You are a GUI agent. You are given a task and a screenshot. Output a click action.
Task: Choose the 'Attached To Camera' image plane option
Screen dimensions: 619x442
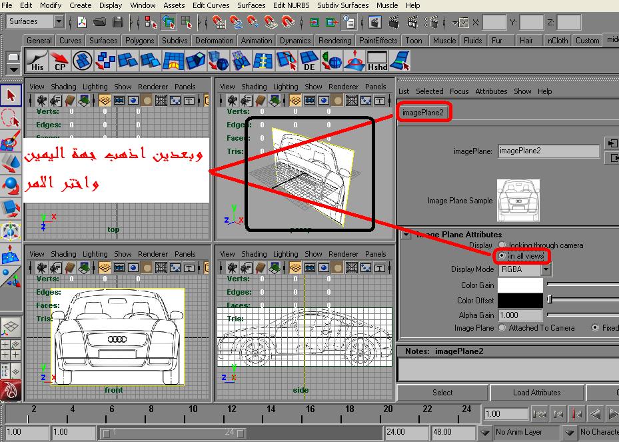pos(502,327)
